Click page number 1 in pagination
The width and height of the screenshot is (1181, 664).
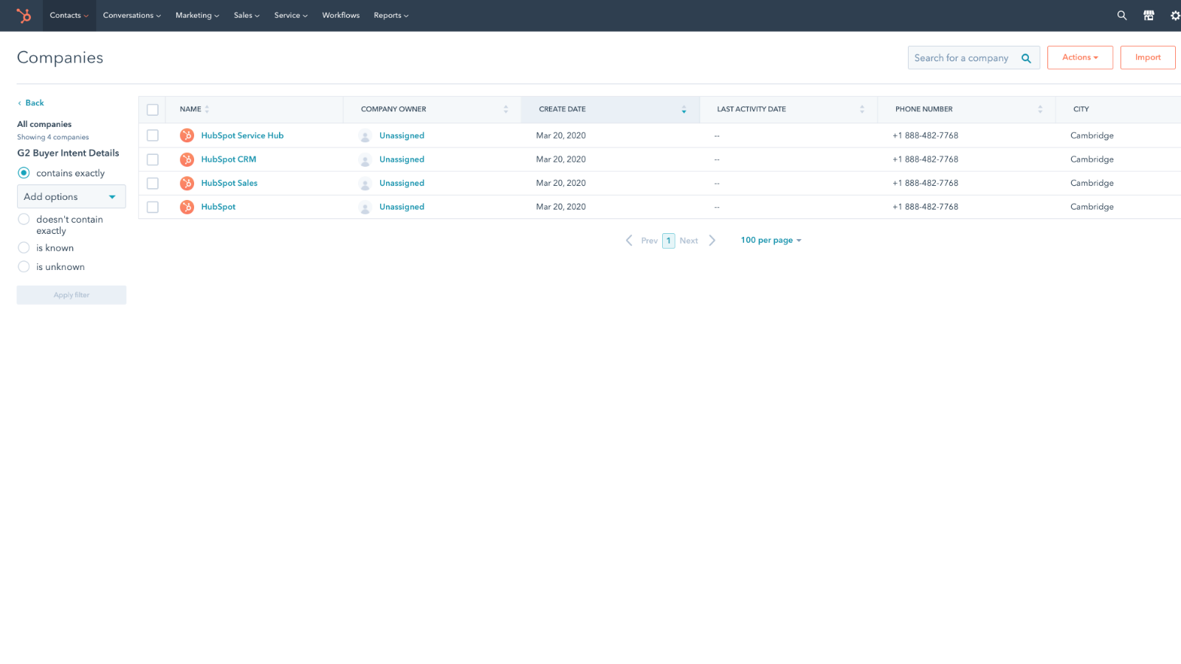click(x=669, y=241)
